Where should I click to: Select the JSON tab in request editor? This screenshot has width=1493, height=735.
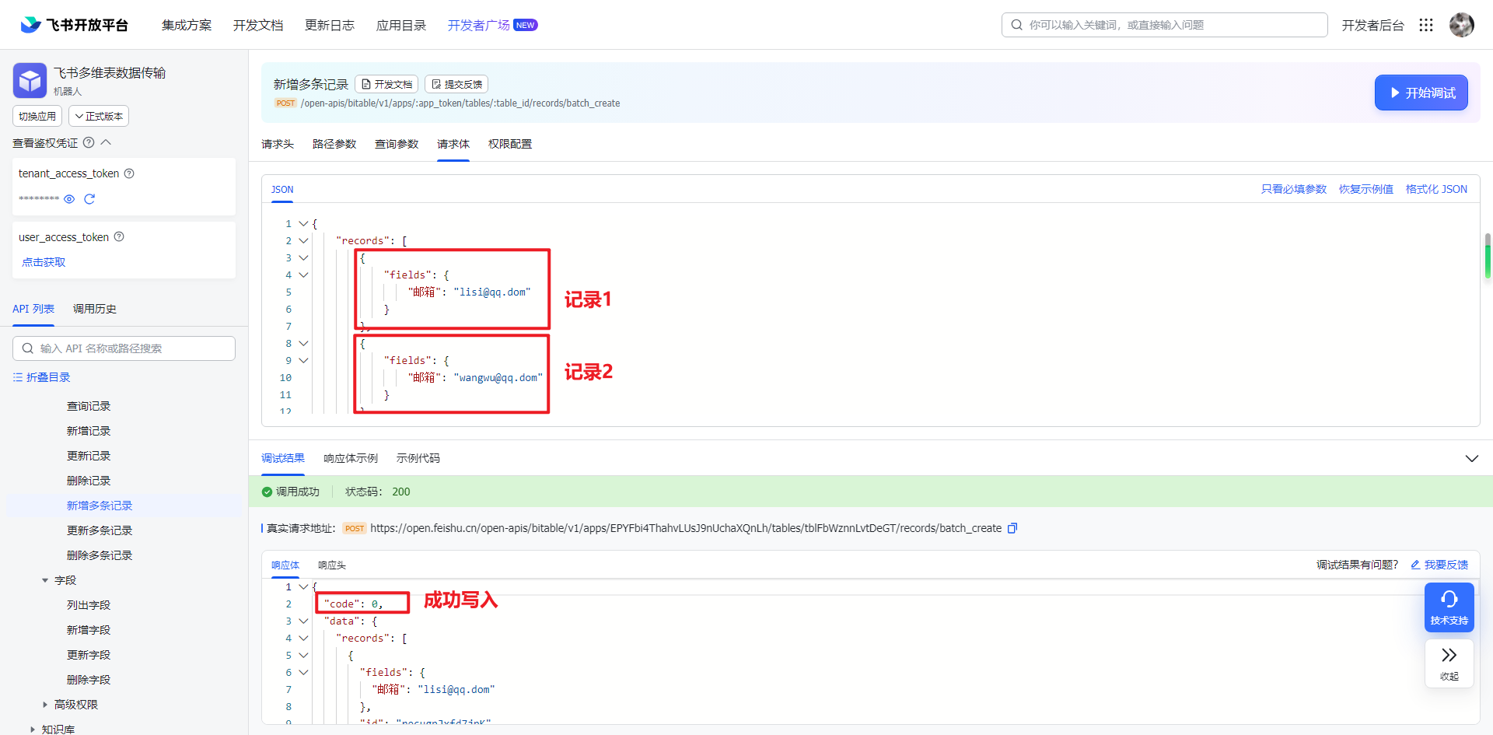[x=282, y=189]
